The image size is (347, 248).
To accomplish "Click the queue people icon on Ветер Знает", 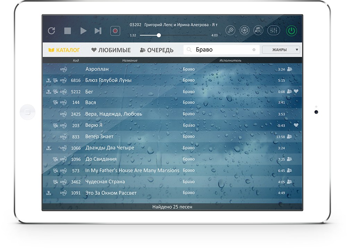I will [289, 137].
